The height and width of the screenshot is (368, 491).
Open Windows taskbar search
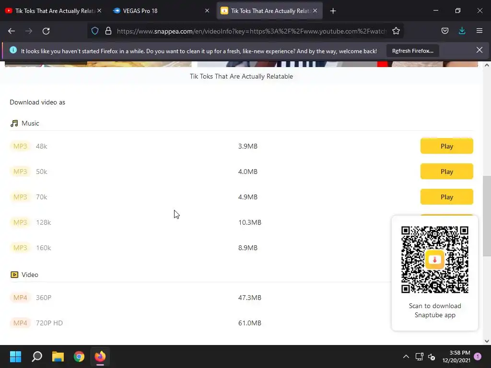click(x=37, y=356)
